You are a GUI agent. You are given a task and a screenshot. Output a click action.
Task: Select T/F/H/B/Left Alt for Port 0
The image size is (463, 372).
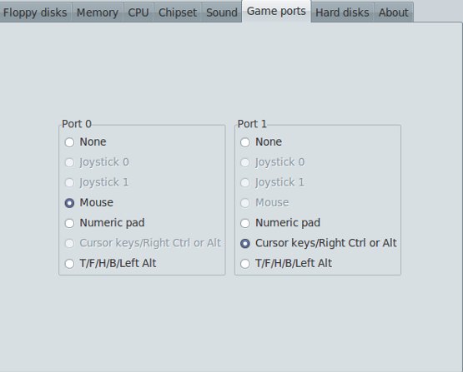(110, 263)
